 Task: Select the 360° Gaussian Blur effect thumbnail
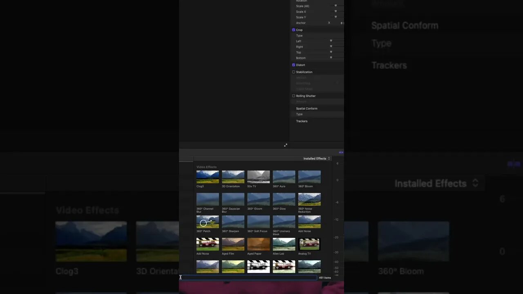pos(233,199)
